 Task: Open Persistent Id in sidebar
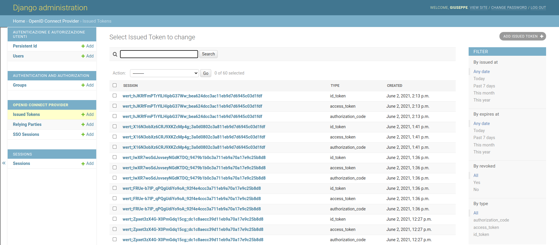click(25, 46)
